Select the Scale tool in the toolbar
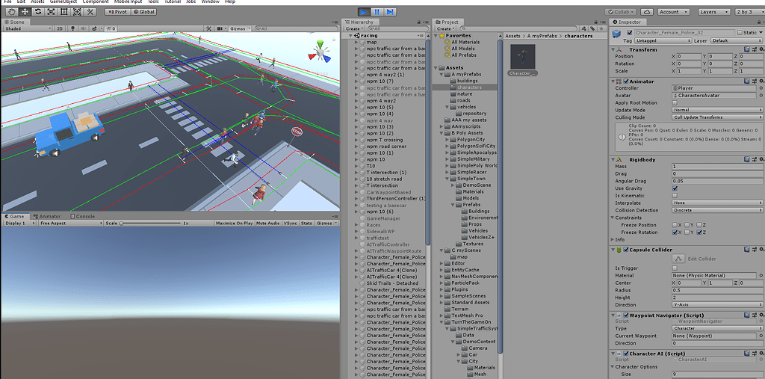The image size is (765, 379). point(49,12)
